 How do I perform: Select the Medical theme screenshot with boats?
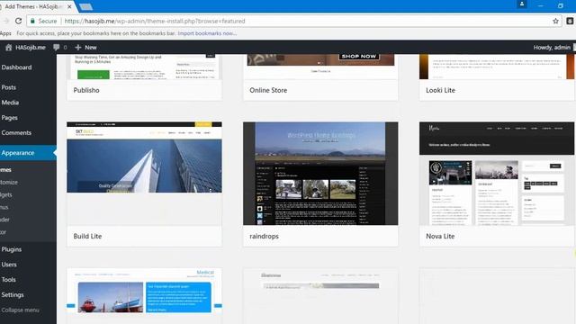point(144,296)
